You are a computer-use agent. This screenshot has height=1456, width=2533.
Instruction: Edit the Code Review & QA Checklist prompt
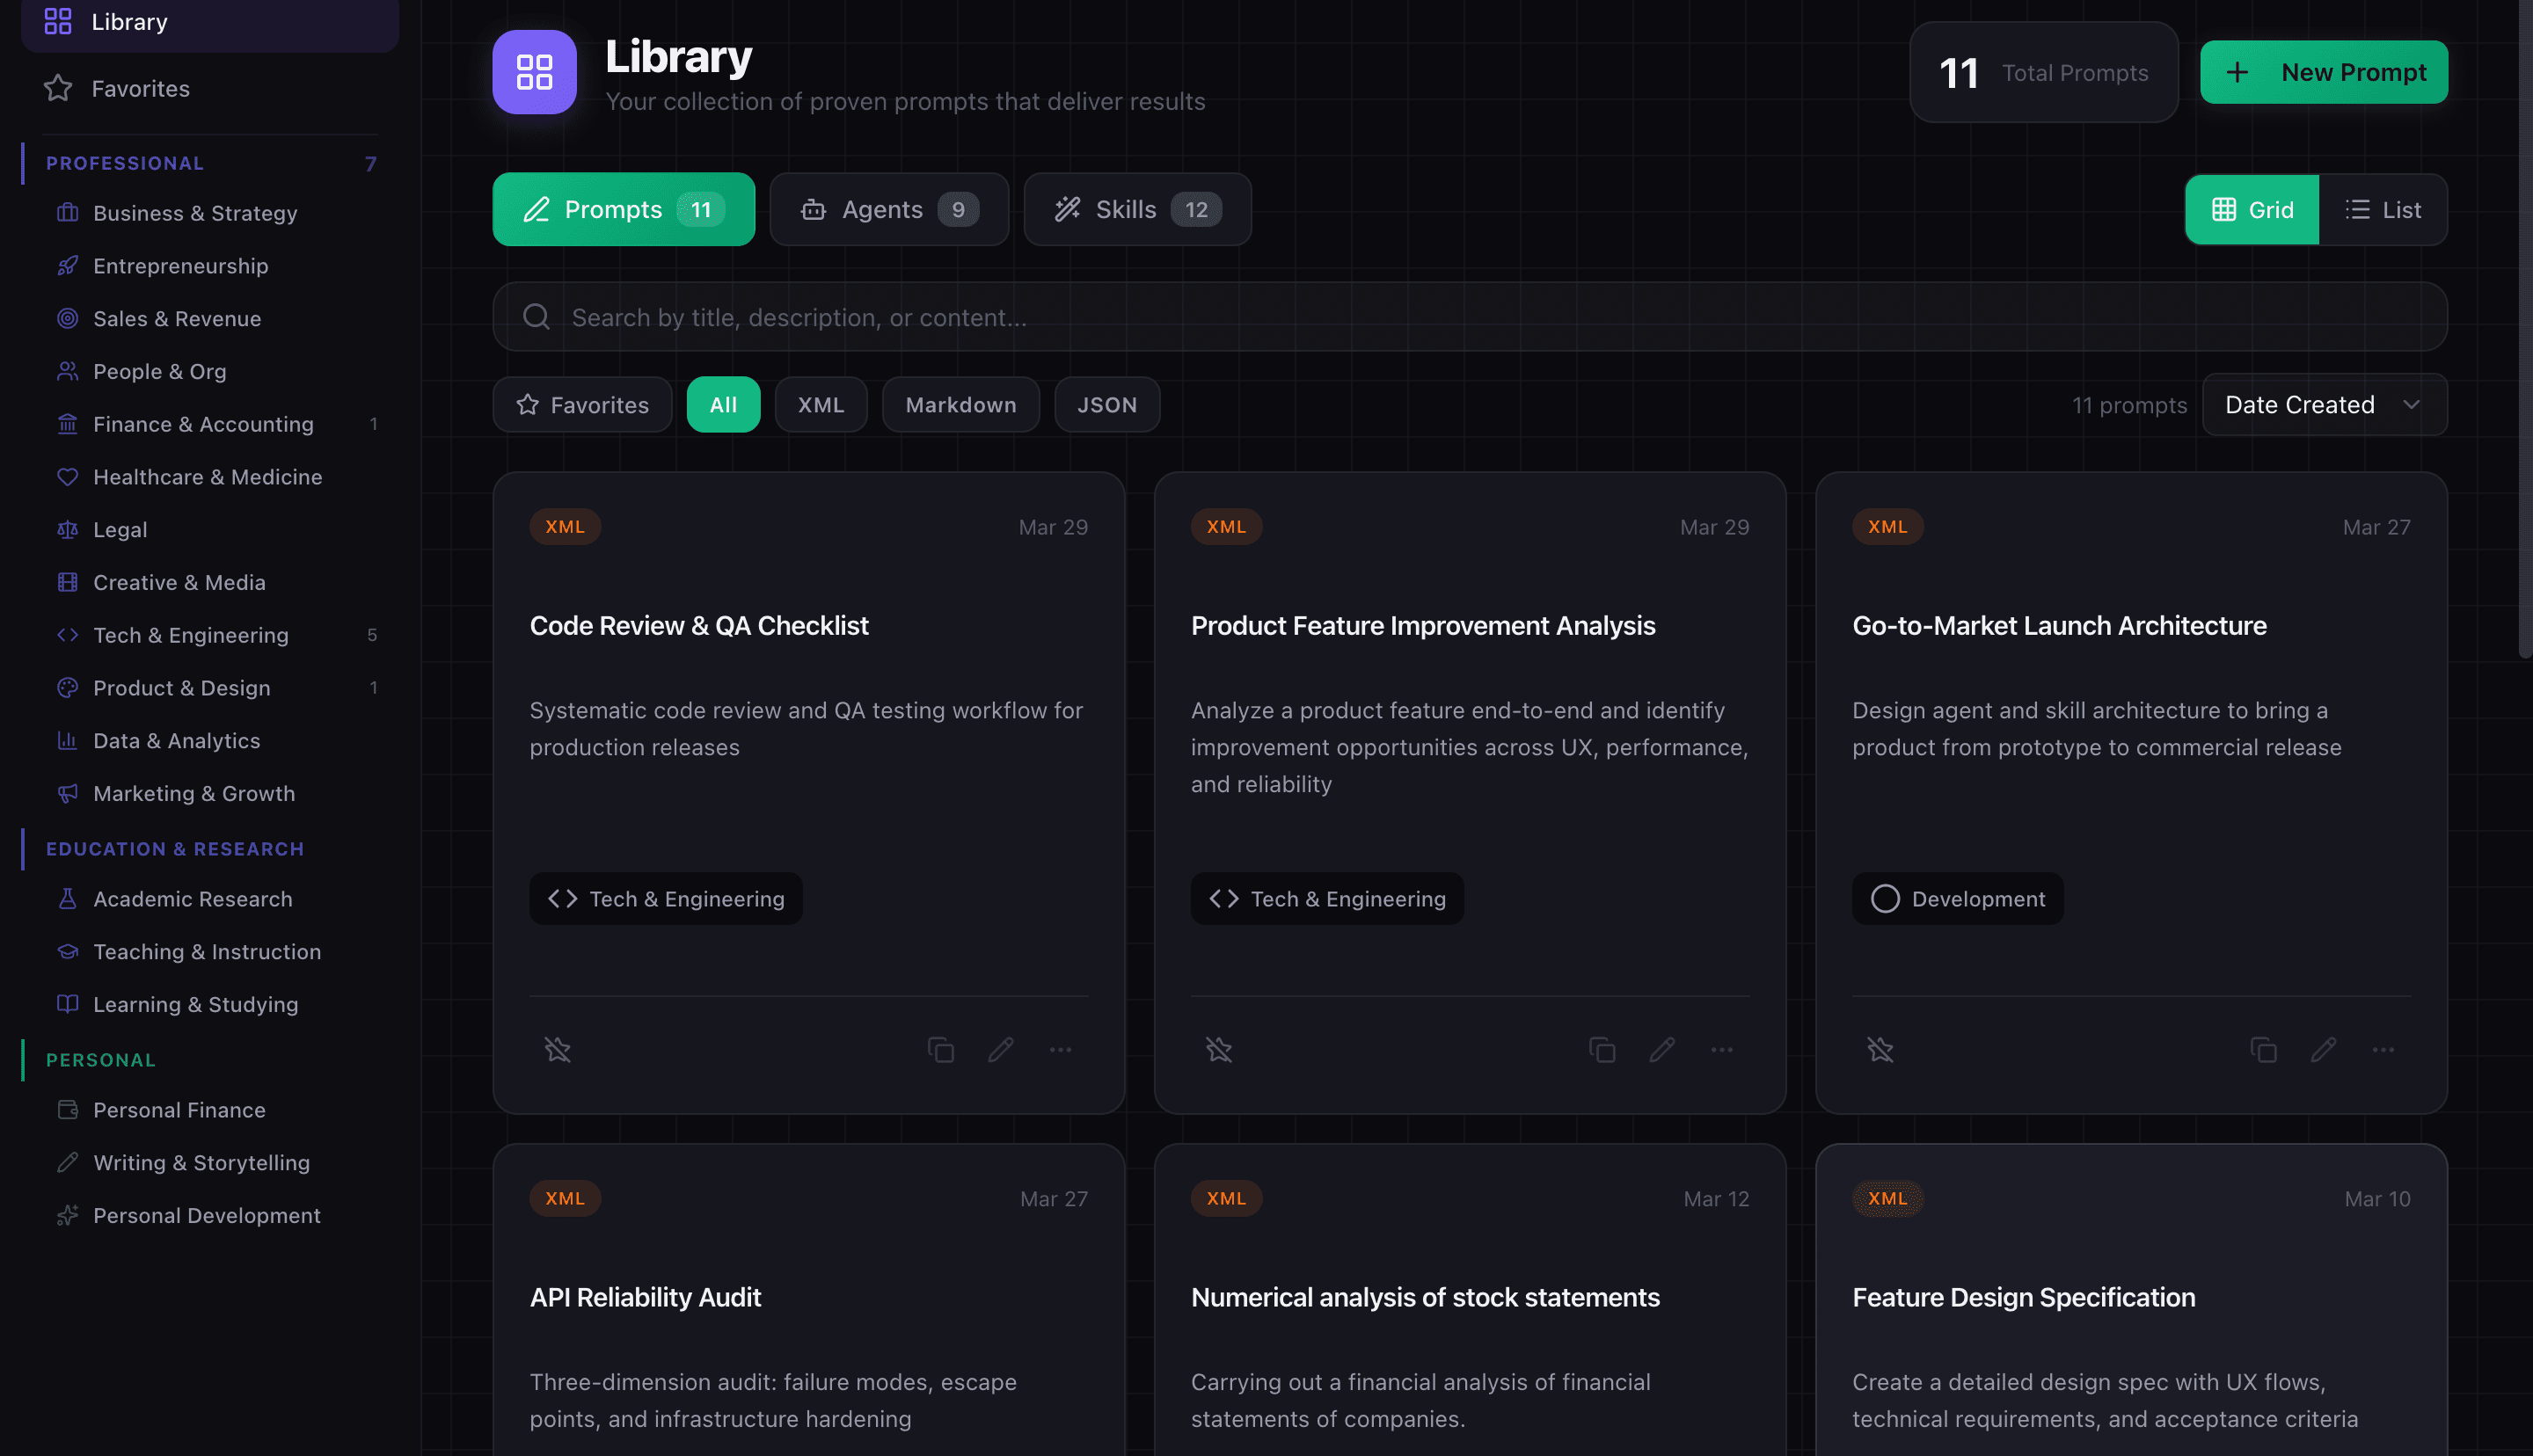[1000, 1049]
